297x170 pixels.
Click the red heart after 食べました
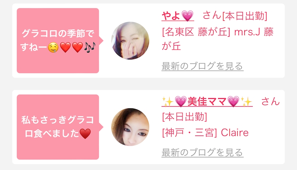(85, 134)
